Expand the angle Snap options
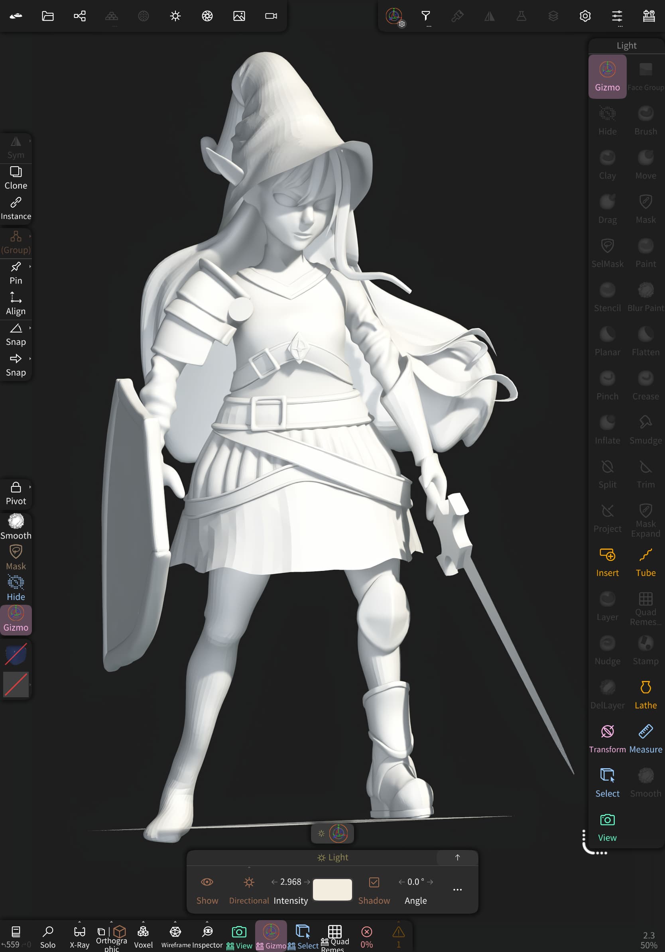 [30, 328]
